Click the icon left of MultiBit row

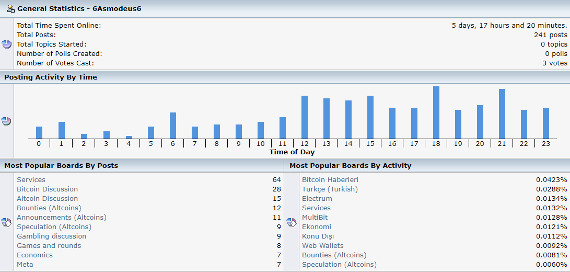(x=292, y=222)
